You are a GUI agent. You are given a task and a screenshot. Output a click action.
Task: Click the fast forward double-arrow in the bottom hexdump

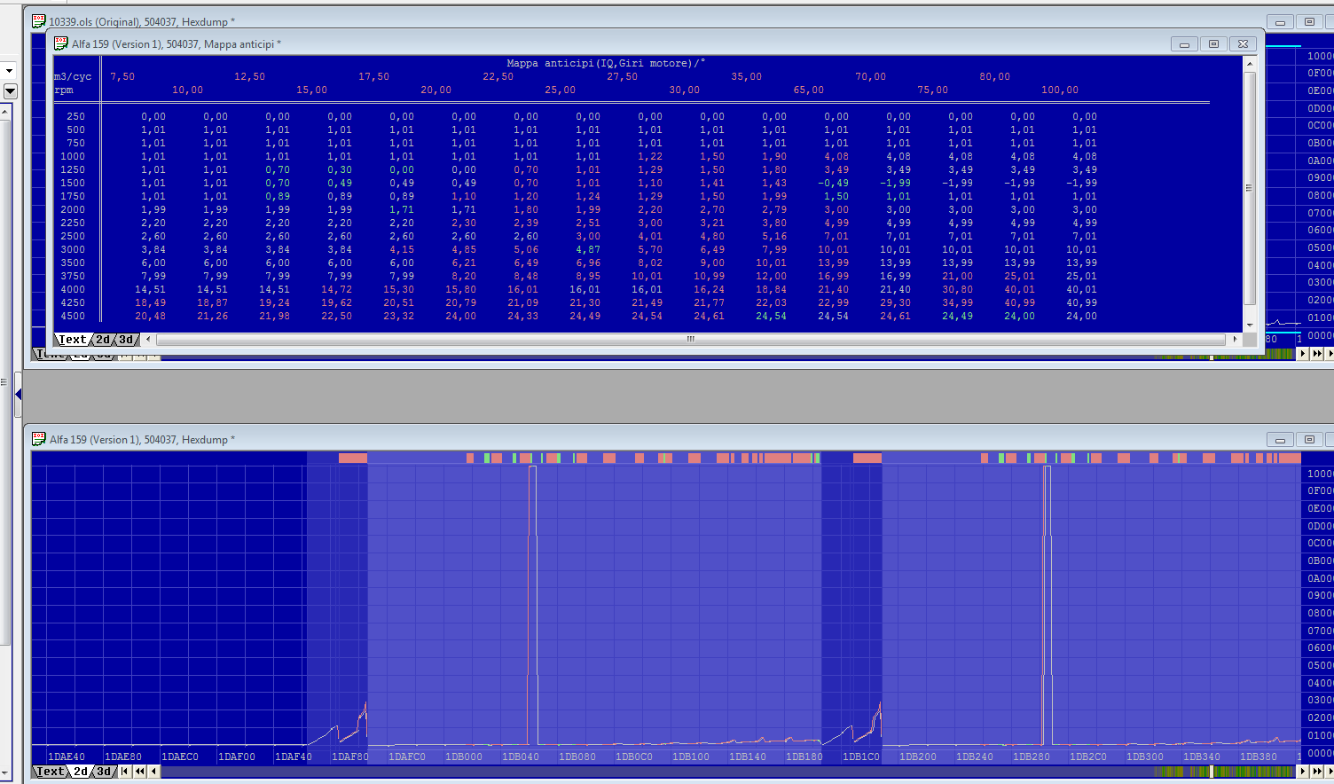tap(1317, 772)
